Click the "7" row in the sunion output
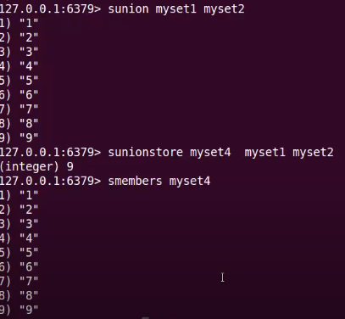Screen dimensions: 345x319 [19, 109]
